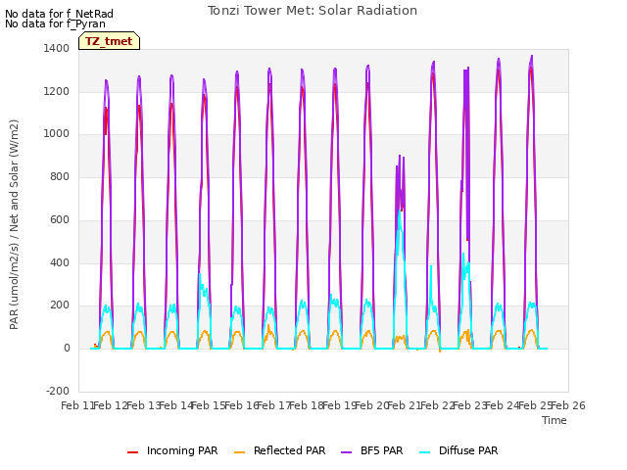Click the 'No data for f_Pyran' message

click(x=55, y=23)
